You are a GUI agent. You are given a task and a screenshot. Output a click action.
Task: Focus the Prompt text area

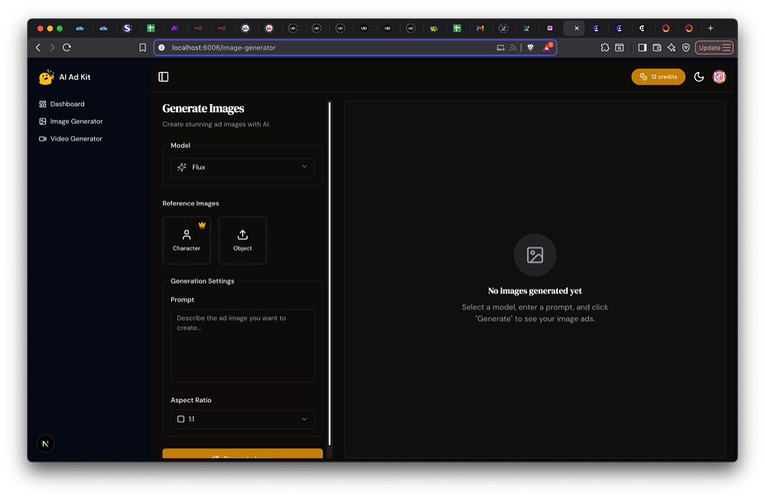coord(243,345)
